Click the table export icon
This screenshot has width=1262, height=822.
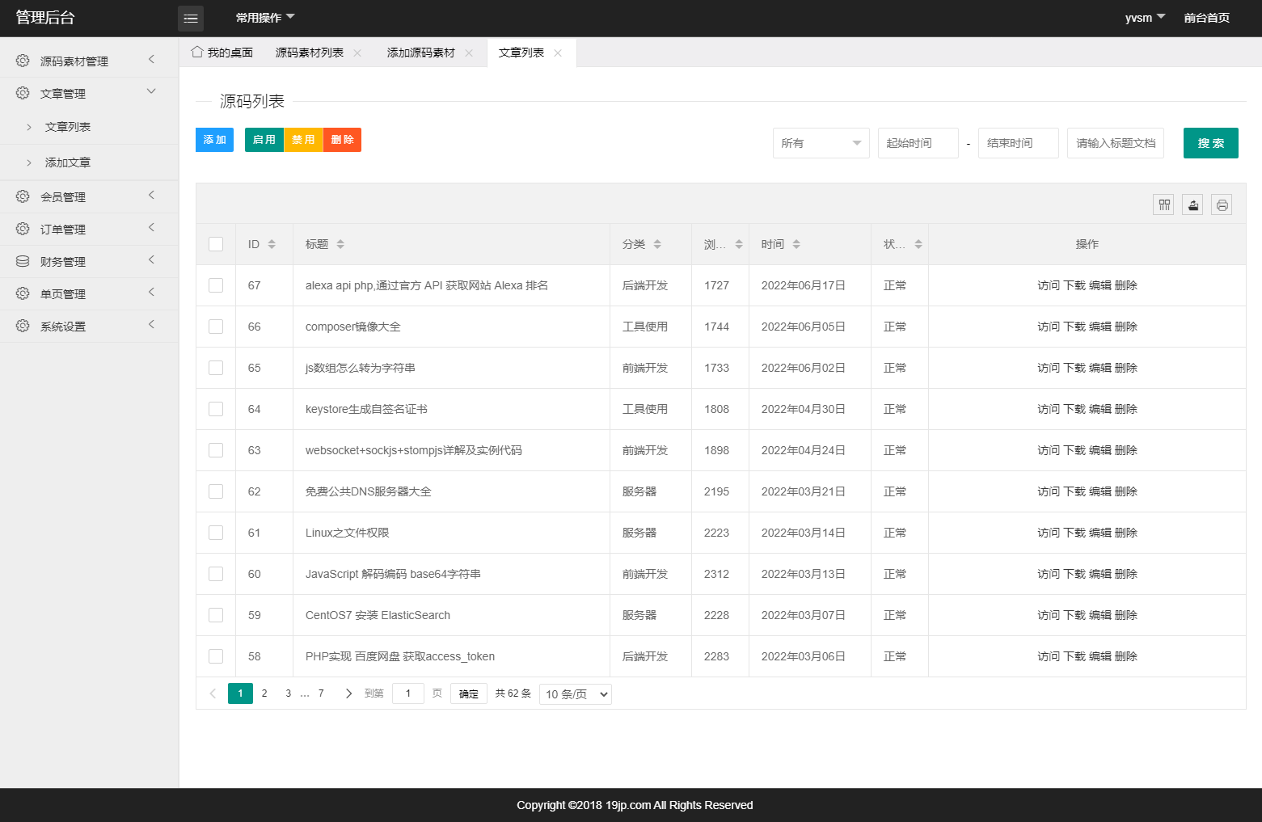coord(1193,204)
